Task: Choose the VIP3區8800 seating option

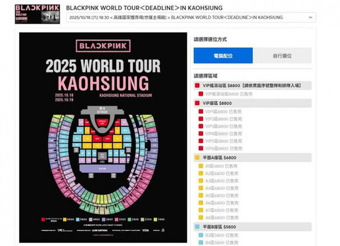Action: point(223,126)
